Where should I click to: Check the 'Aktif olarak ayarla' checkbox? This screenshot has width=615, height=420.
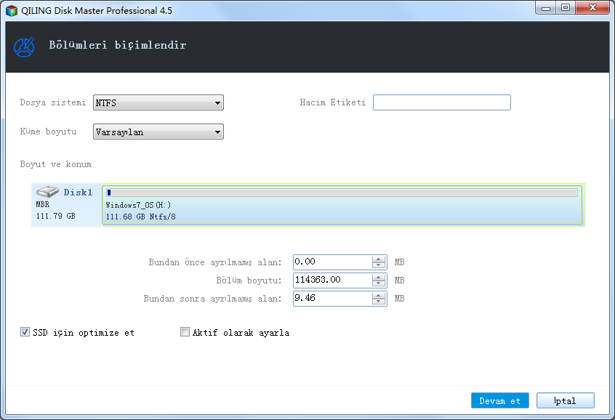tap(185, 332)
